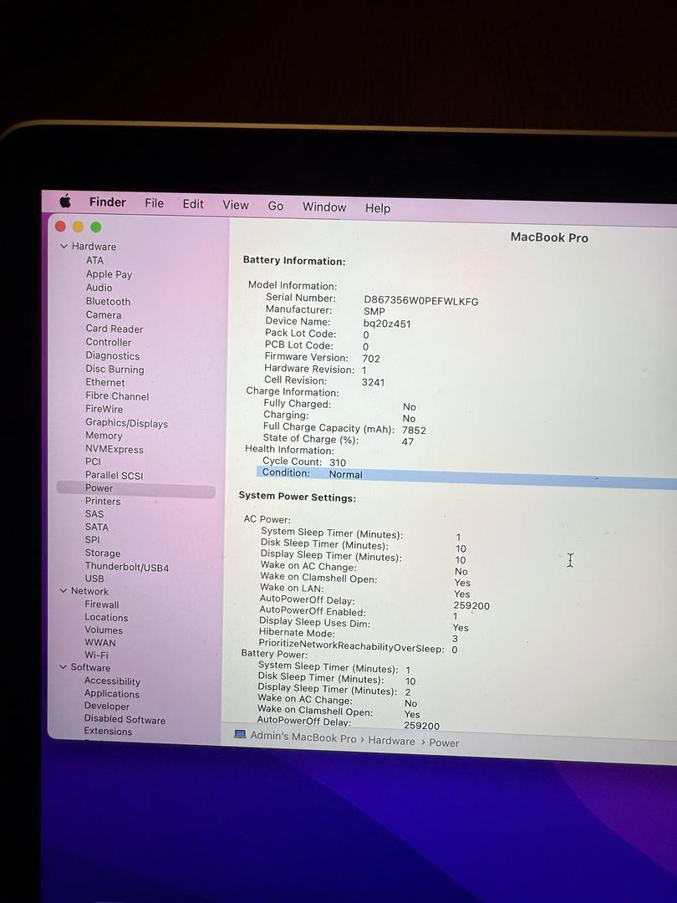Select PCI in the sidebar
Screen dimensions: 677x903
[x=94, y=462]
